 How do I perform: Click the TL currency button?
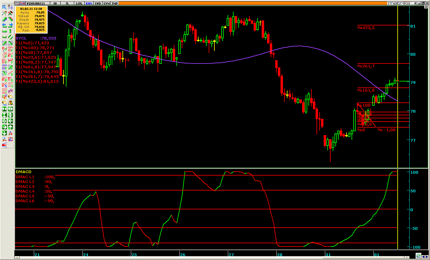[x=67, y=3]
